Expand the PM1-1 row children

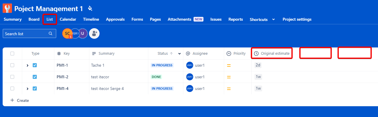point(28,65)
